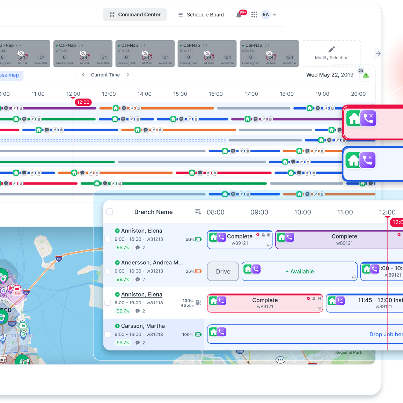
Task: Click the 12:00 current time marker on the top timeline
Action: click(x=83, y=102)
